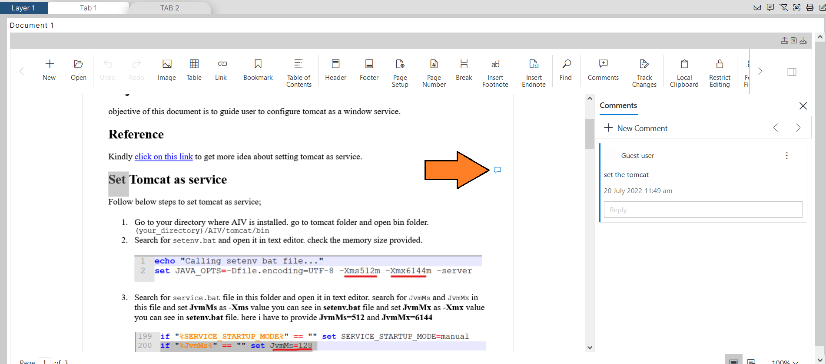This screenshot has height=364, width=826.
Task: Open Page Setup options
Action: (x=400, y=73)
